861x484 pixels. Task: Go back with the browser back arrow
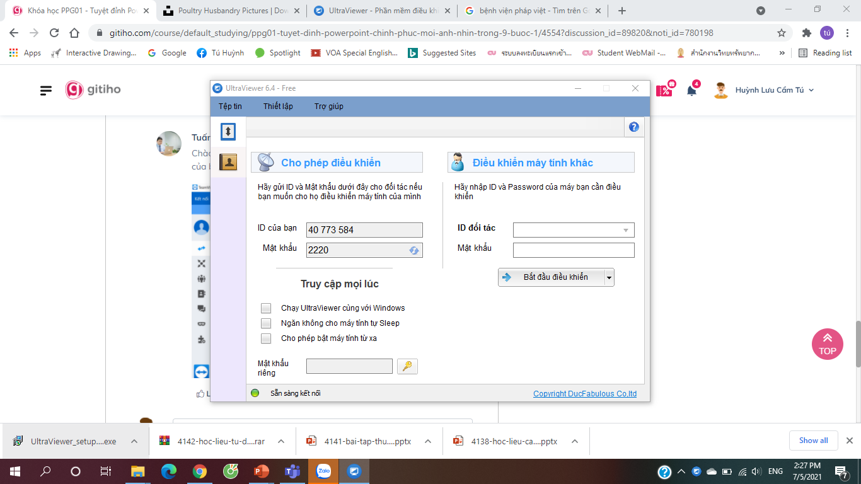click(14, 33)
